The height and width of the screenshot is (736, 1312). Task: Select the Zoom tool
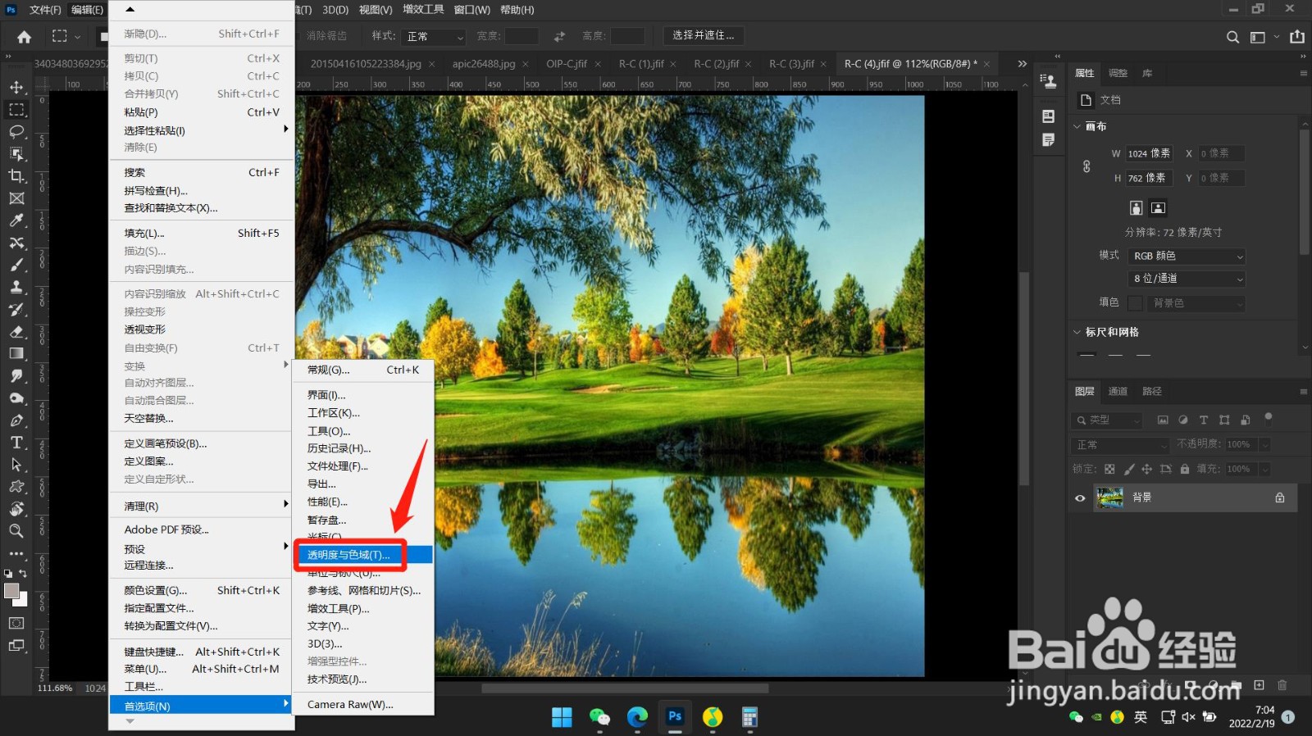pyautogui.click(x=16, y=531)
